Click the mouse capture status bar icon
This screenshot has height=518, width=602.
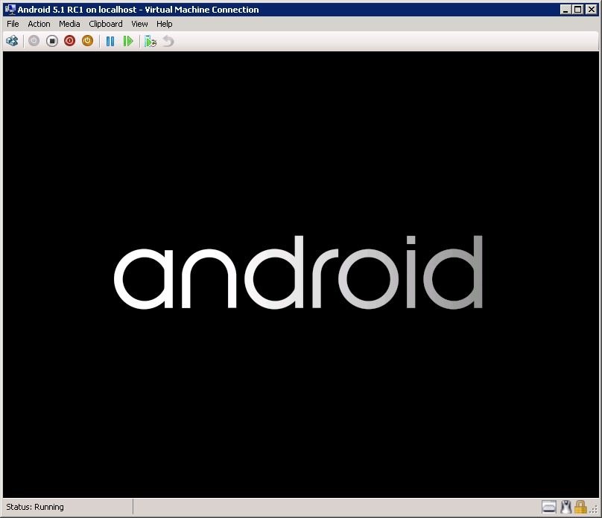click(x=566, y=506)
